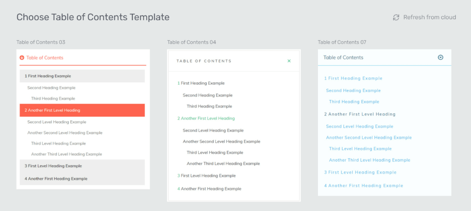Select the Table of Contents 07 template label
Image resolution: width=471 pixels, height=211 pixels.
point(342,42)
